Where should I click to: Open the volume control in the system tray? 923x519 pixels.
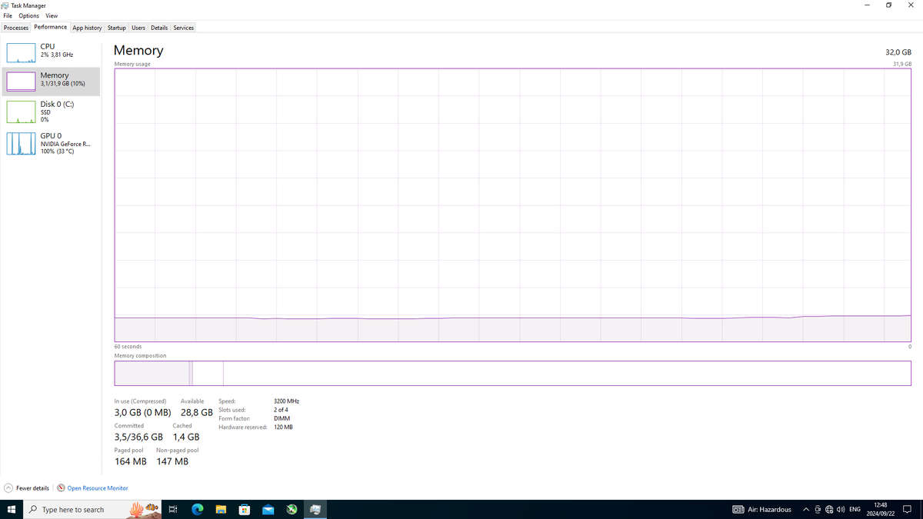[x=841, y=509]
